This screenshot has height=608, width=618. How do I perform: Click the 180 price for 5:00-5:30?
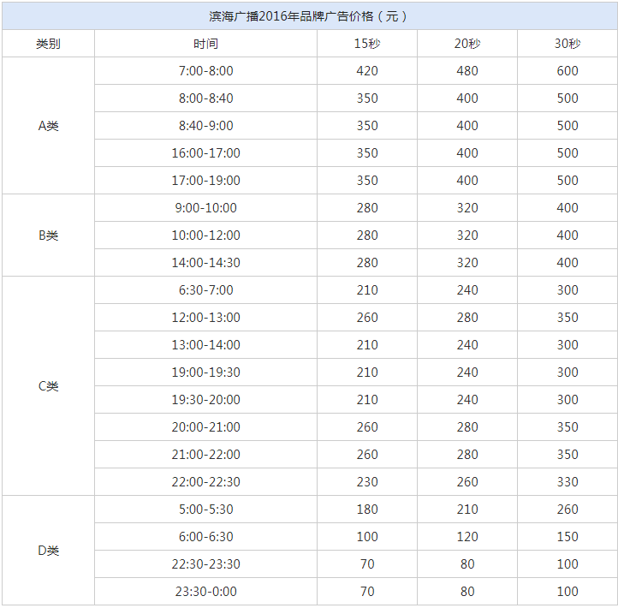point(367,510)
